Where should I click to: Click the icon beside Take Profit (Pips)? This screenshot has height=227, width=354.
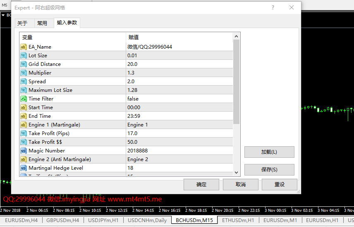(24, 133)
